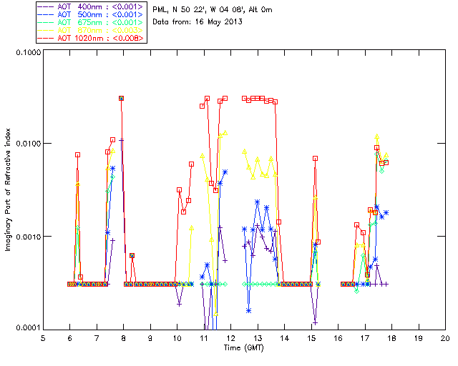
Task: Click the x-axis tick label 17
Action: coord(365,338)
